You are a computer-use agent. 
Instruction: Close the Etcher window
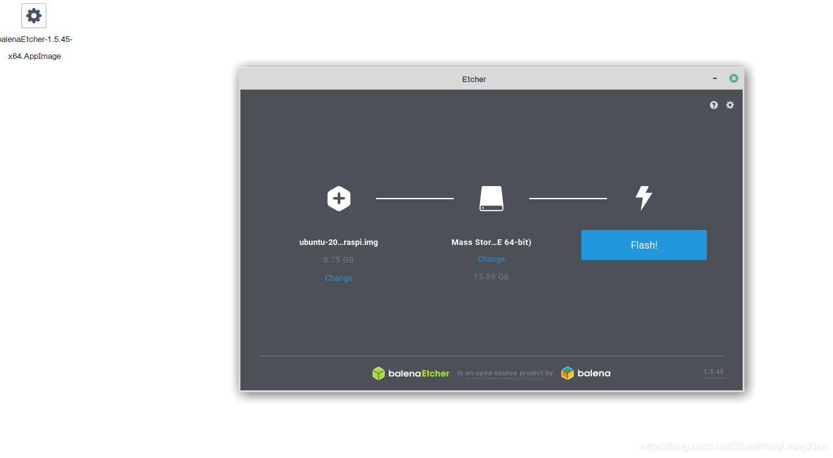[733, 78]
